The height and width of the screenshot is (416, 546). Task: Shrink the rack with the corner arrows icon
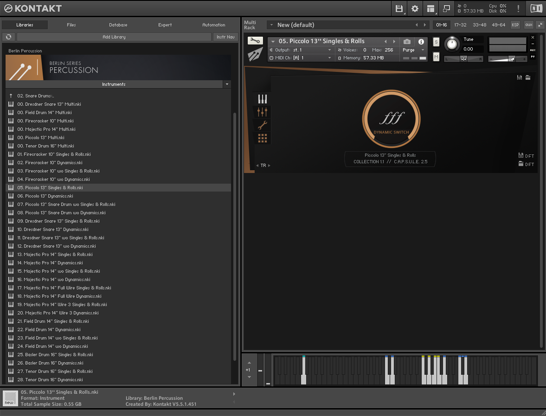click(x=540, y=25)
